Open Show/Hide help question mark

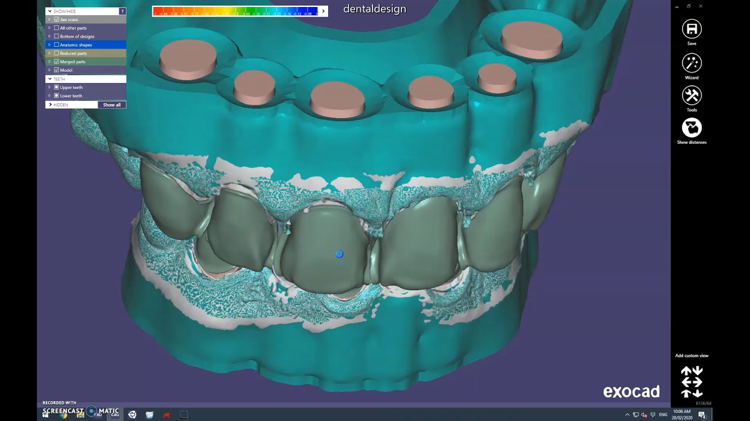[x=122, y=11]
